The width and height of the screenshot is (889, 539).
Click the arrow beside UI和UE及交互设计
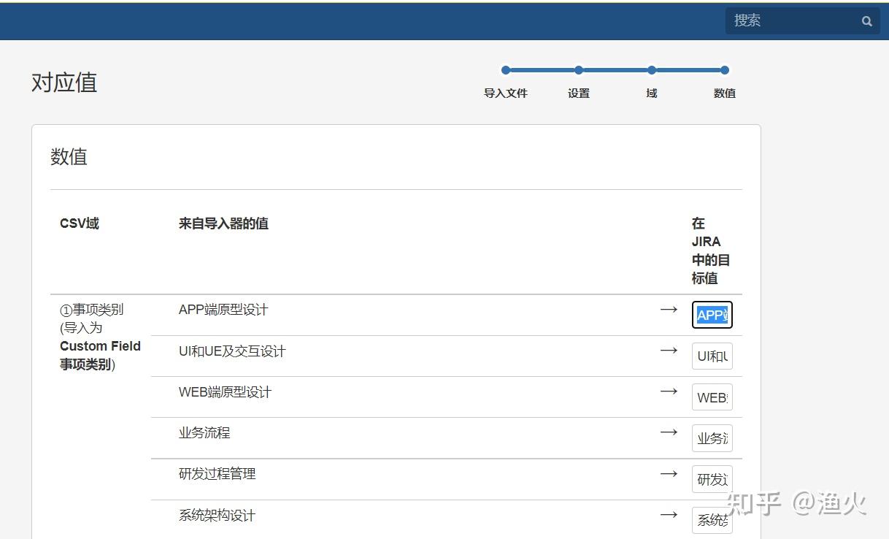click(x=669, y=351)
